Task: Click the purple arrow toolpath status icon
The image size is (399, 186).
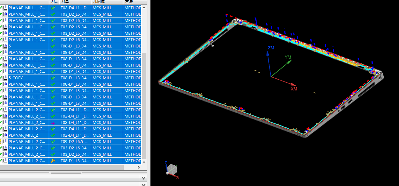Action: [53, 123]
